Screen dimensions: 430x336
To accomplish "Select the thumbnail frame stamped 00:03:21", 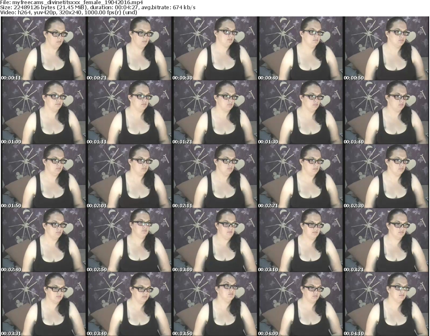I will [x=386, y=241].
